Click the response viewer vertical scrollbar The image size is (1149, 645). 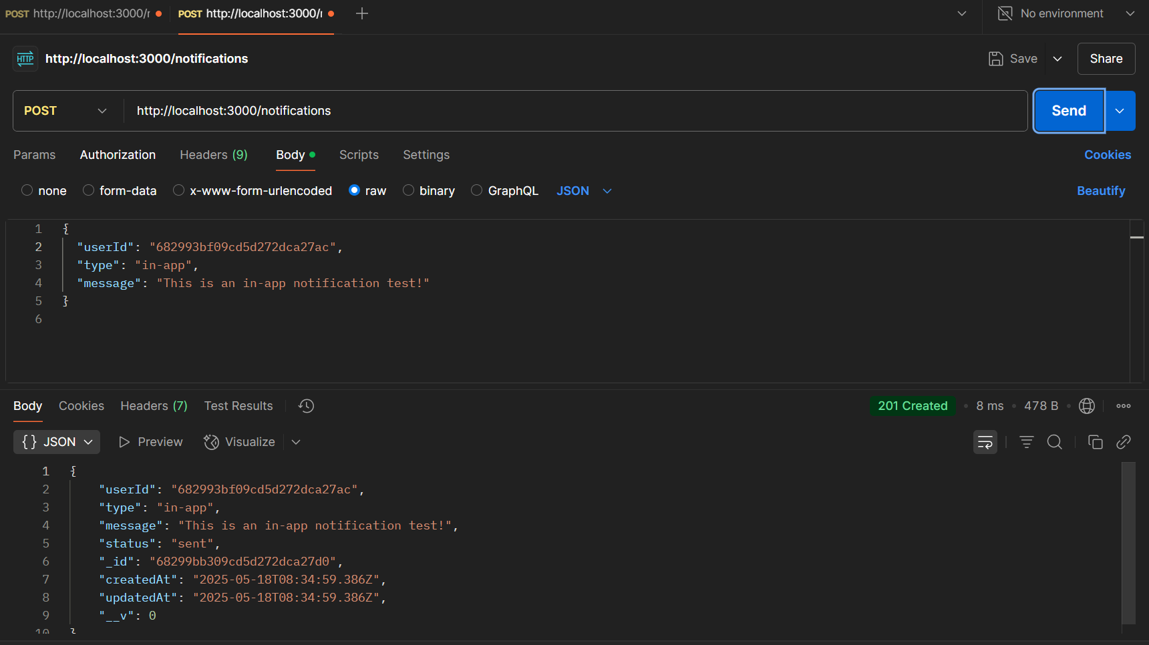point(1128,543)
